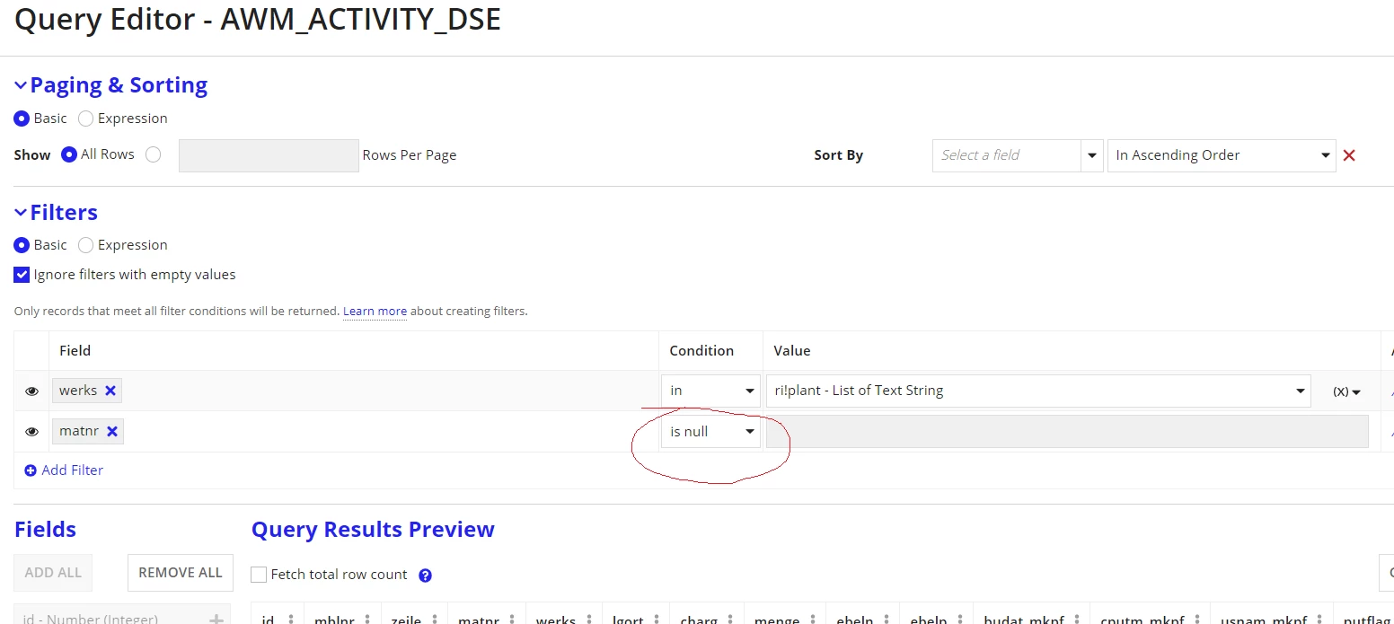Open the column menu dots for cputm_mkpf
The height and width of the screenshot is (624, 1394).
[1195, 619]
